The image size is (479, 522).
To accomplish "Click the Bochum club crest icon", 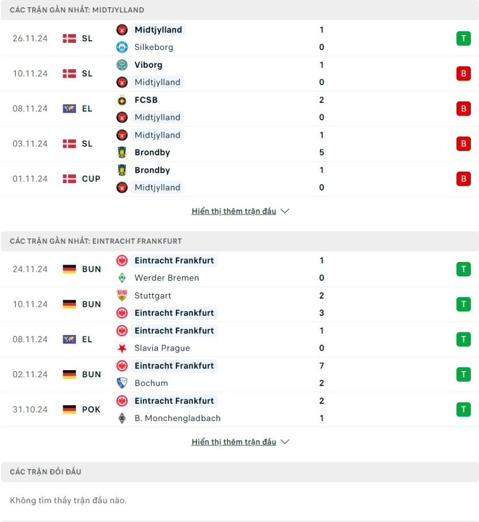I will (x=122, y=383).
